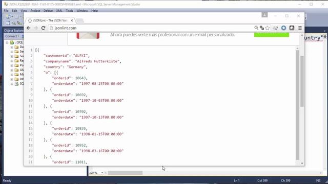This screenshot has width=328, height=184.
Task: Click the JSON editor's inner vertical scrollbar
Action: (297, 105)
